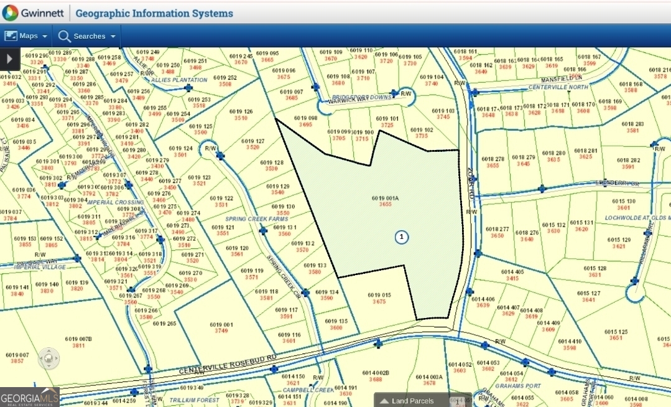Click the Imperial Village subdivision label
Viewport: 671px width, 407px height.
[40, 267]
